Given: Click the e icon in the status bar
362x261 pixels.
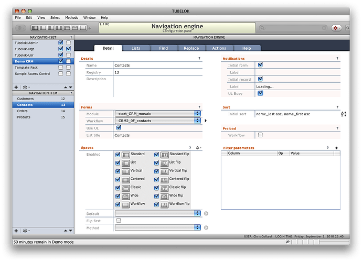Looking at the screenshot, I should click(x=288, y=242).
